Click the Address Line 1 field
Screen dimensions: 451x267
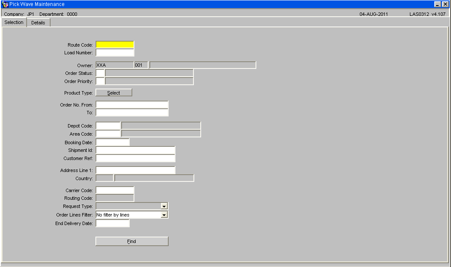click(136, 170)
